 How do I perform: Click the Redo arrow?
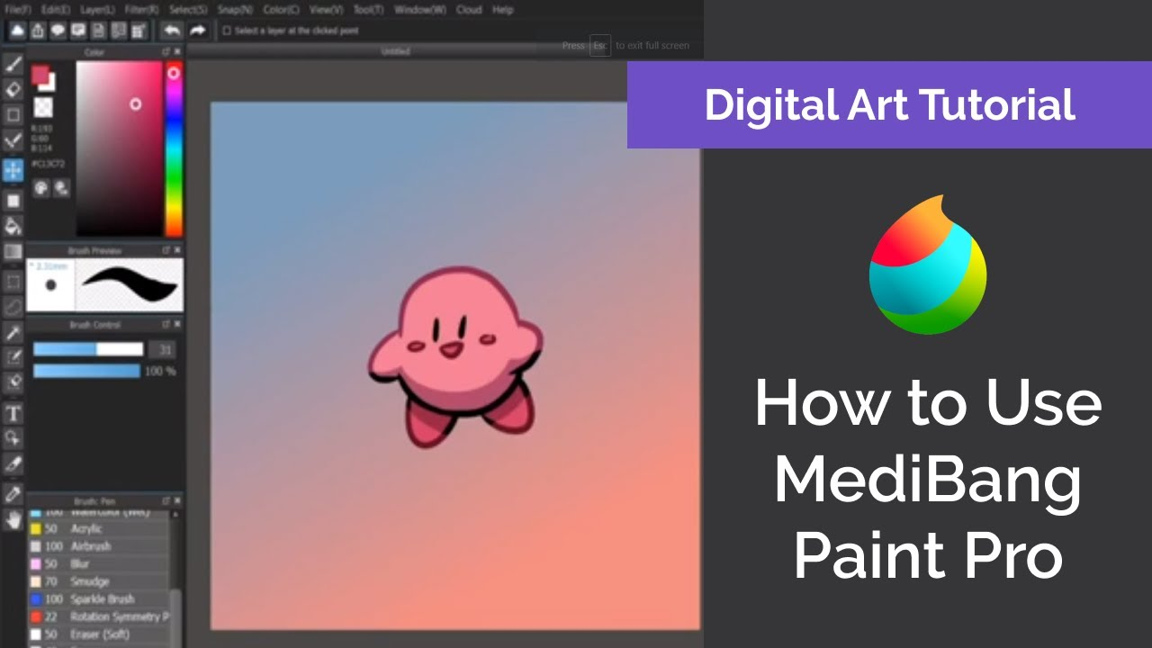click(x=198, y=31)
